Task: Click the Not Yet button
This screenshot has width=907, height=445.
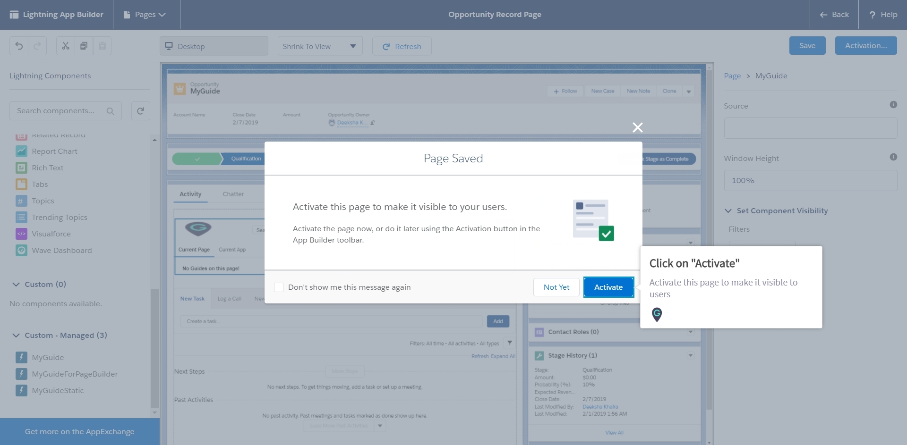Action: pyautogui.click(x=556, y=287)
